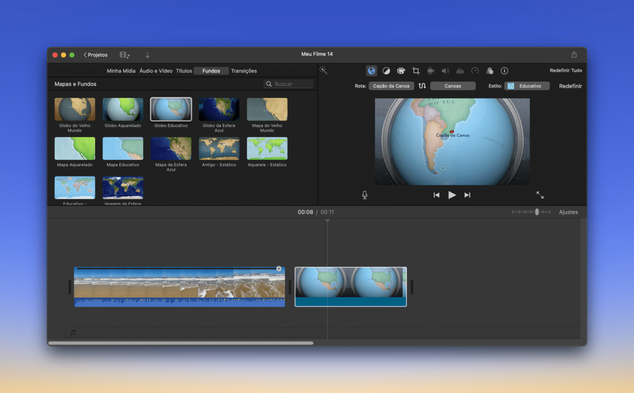
Task: Go back to Projetos
Action: pyautogui.click(x=96, y=54)
